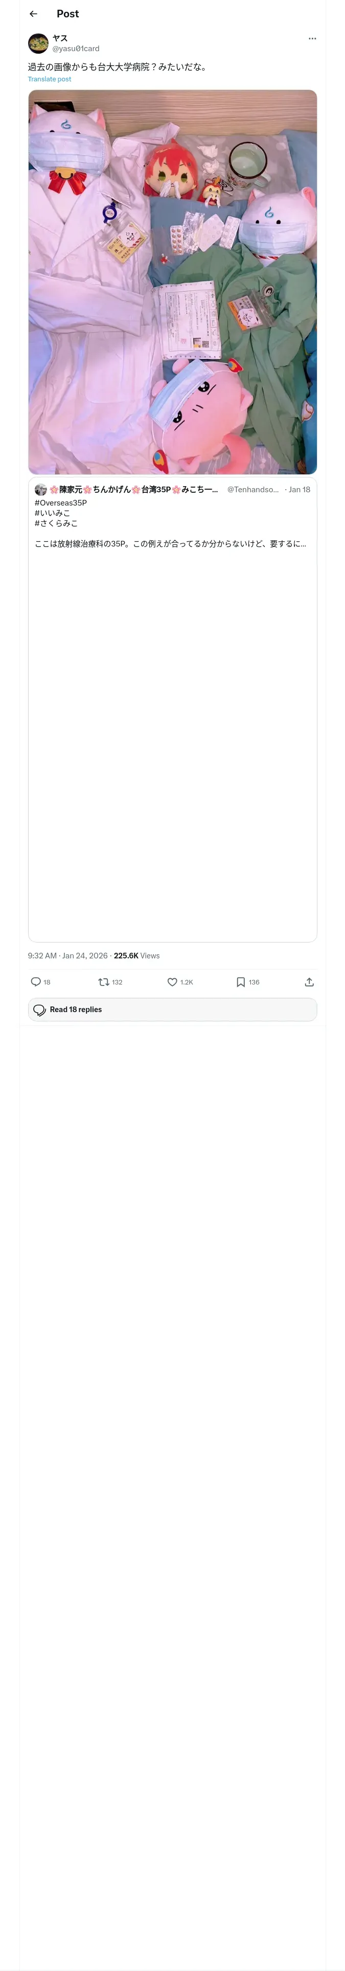Open #Overseas35P hashtag in quoted post
The height and width of the screenshot is (1971, 345).
click(x=60, y=502)
